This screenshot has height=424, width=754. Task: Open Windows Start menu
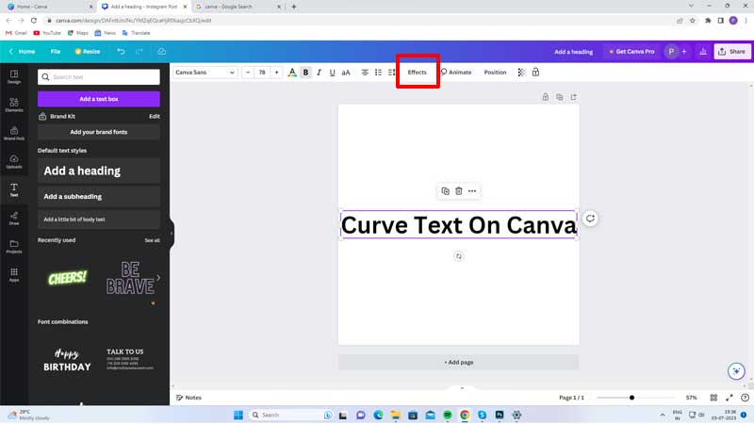[x=238, y=415]
